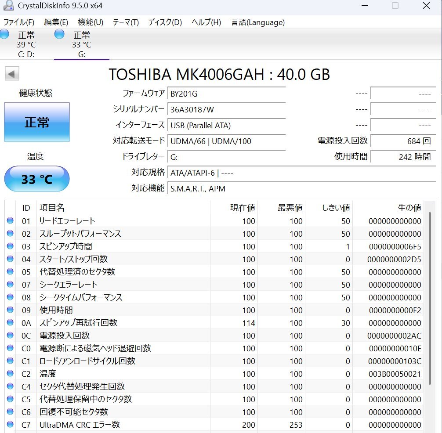Screen dimensions: 442x433
Task: Click the status dot for スループットパフォーマンス row
Action: click(x=10, y=233)
